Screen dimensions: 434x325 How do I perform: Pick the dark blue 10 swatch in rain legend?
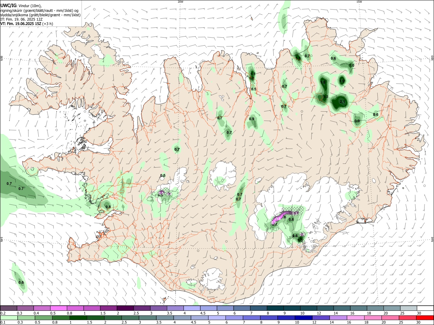[303, 318]
